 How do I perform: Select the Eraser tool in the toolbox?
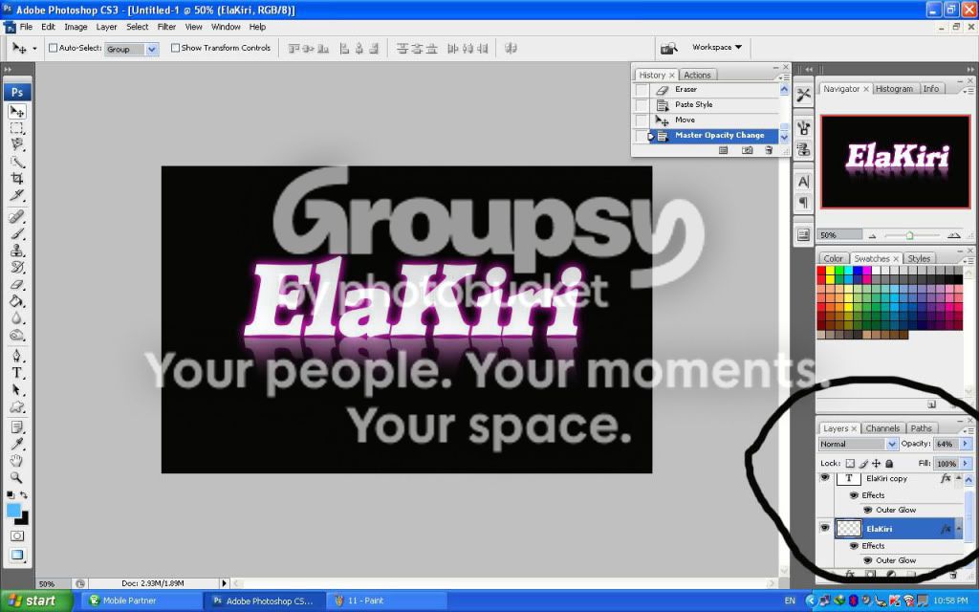(x=17, y=284)
